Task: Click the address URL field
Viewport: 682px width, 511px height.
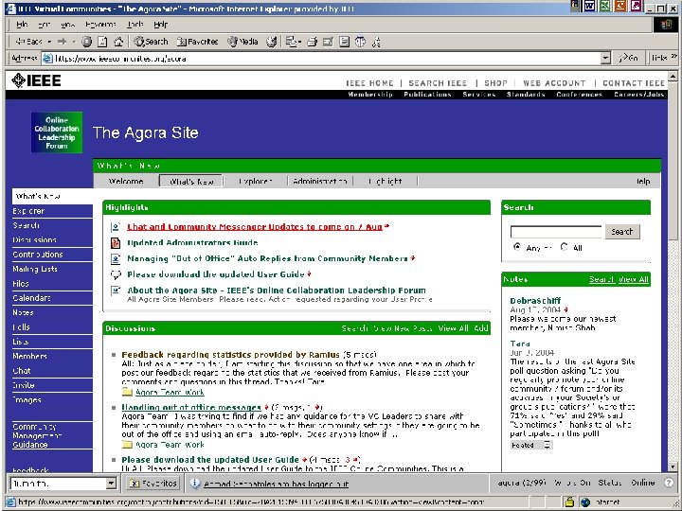Action: point(321,59)
